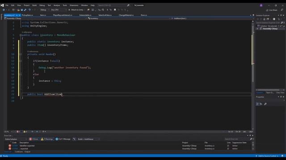
Task: Select the Solution '3d_tutorials' node
Action: [x=271, y=26]
